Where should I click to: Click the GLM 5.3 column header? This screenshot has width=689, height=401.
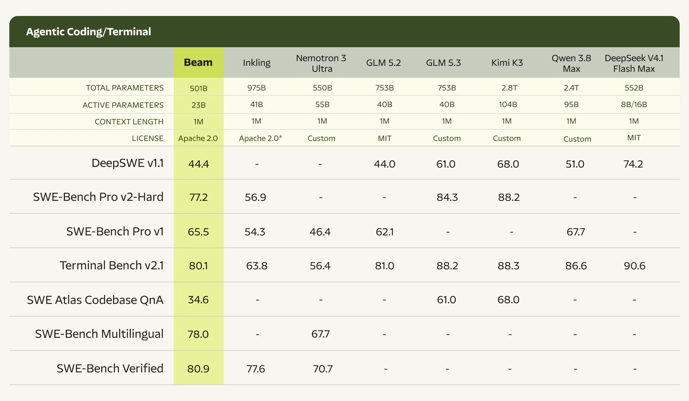tap(443, 63)
